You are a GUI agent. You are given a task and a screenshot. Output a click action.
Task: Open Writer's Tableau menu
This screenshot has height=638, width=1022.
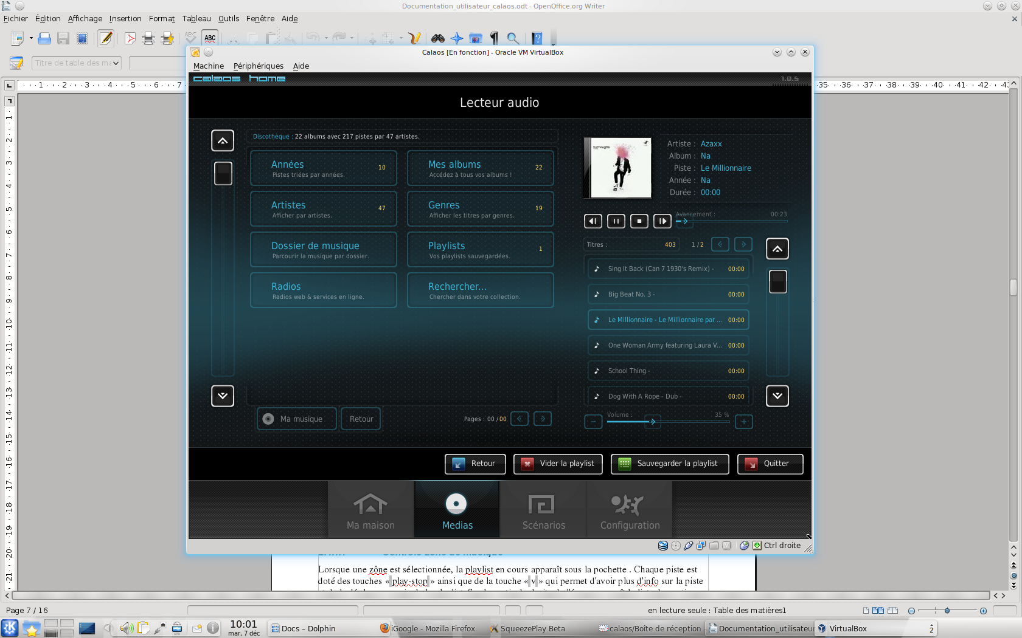(x=196, y=18)
